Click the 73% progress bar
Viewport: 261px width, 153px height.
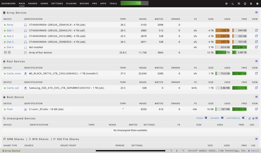[x=134, y=3]
